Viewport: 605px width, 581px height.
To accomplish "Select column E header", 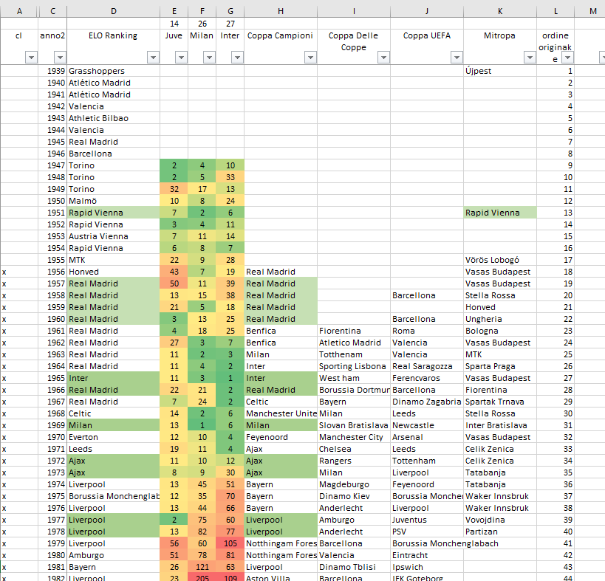I will [174, 12].
